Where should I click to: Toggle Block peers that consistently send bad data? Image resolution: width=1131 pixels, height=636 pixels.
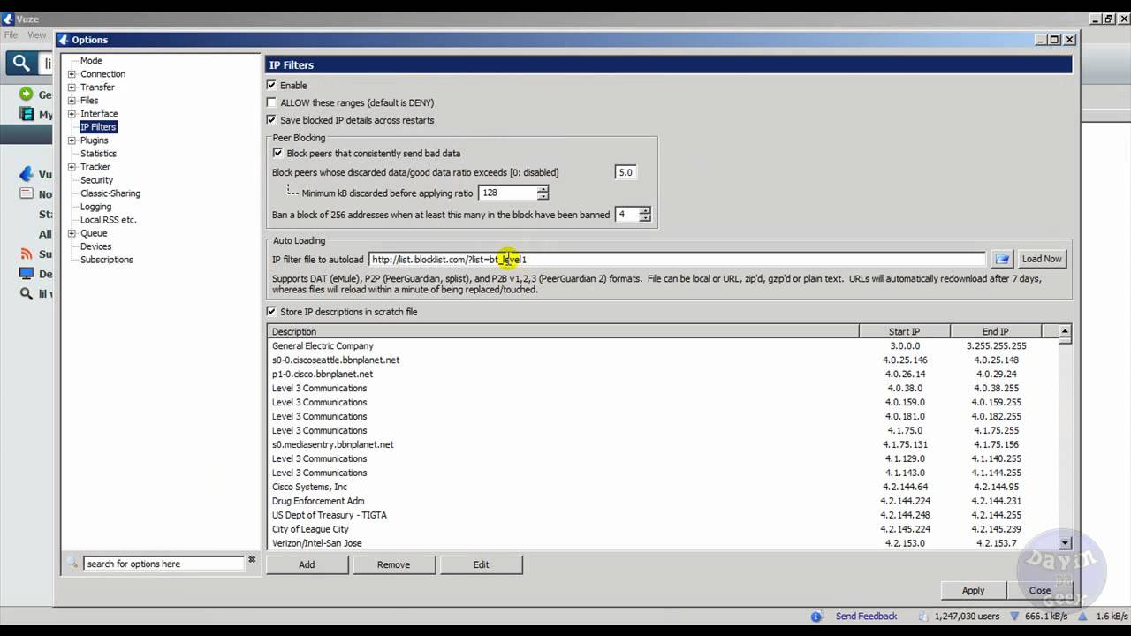click(277, 153)
